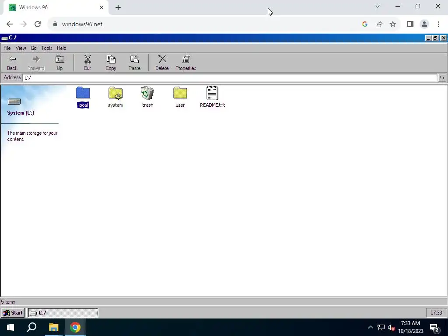The width and height of the screenshot is (448, 336).
Task: Select the README.txt file
Action: [212, 97]
